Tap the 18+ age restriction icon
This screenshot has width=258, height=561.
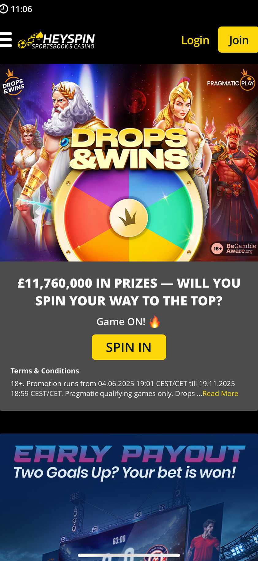click(x=218, y=249)
